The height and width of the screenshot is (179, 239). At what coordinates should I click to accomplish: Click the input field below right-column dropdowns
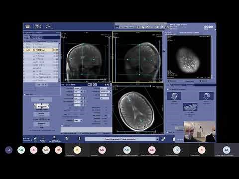[105, 98]
